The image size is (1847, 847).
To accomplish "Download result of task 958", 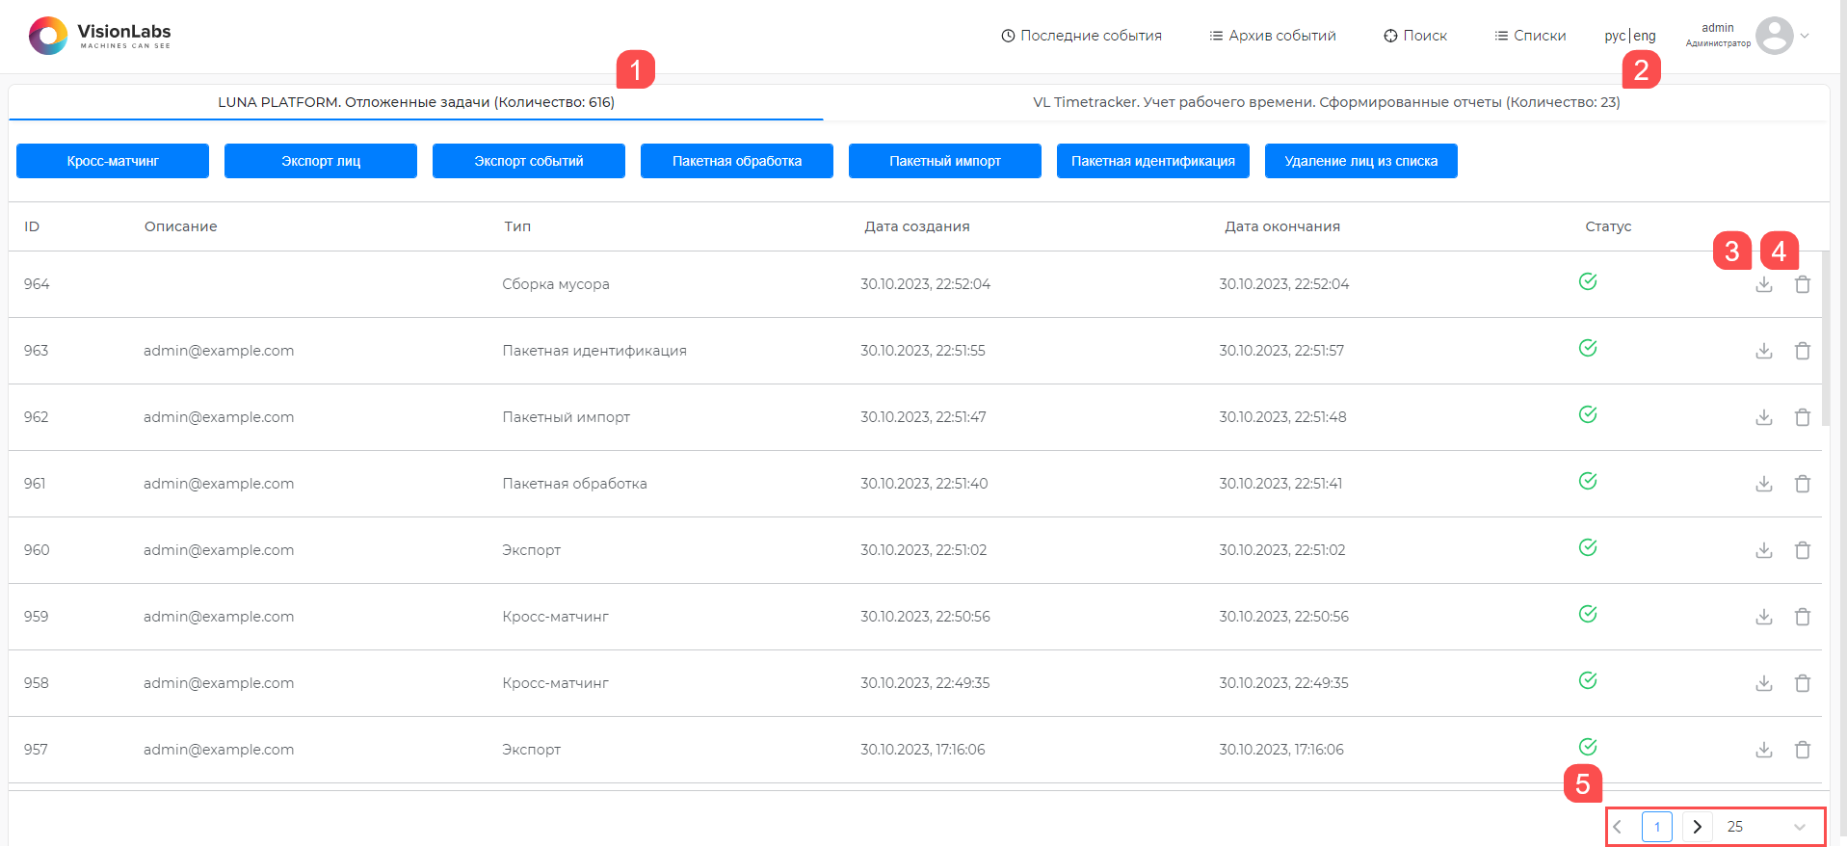I will click(1763, 683).
